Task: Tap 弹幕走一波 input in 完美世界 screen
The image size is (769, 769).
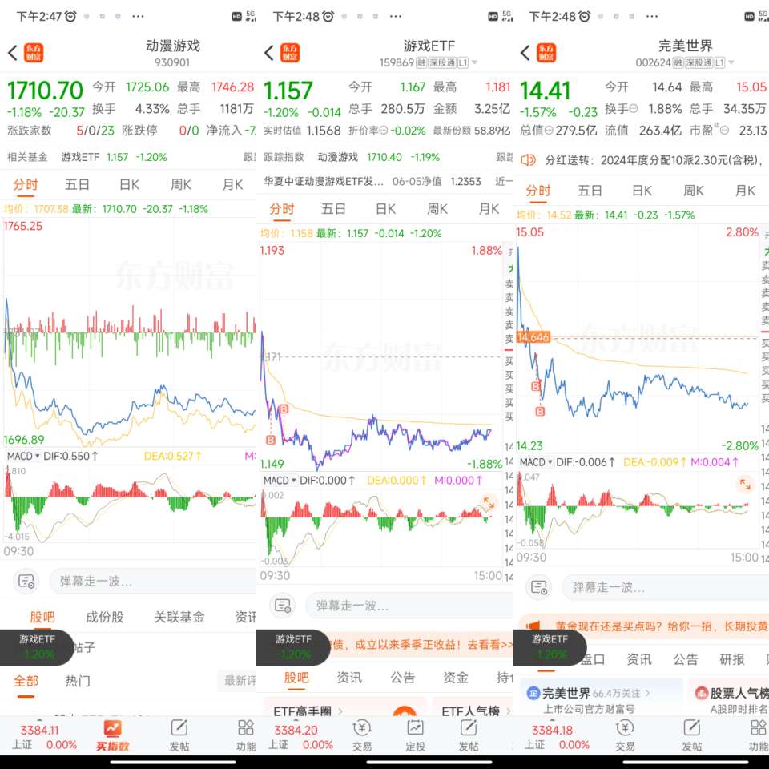Action: click(x=666, y=587)
